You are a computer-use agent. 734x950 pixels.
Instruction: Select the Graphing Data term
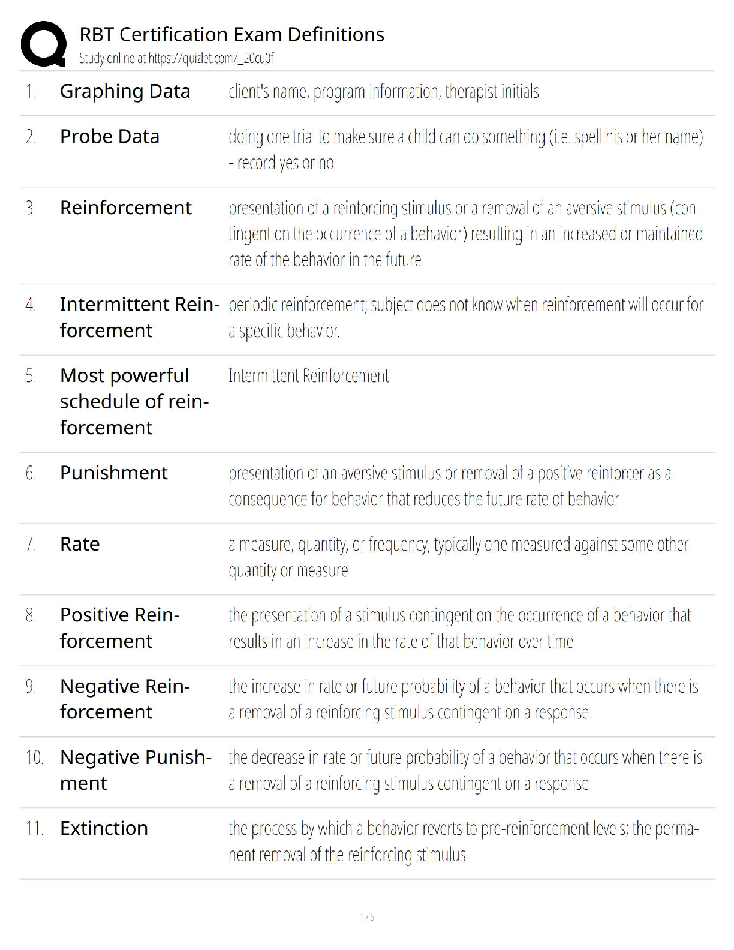click(125, 91)
